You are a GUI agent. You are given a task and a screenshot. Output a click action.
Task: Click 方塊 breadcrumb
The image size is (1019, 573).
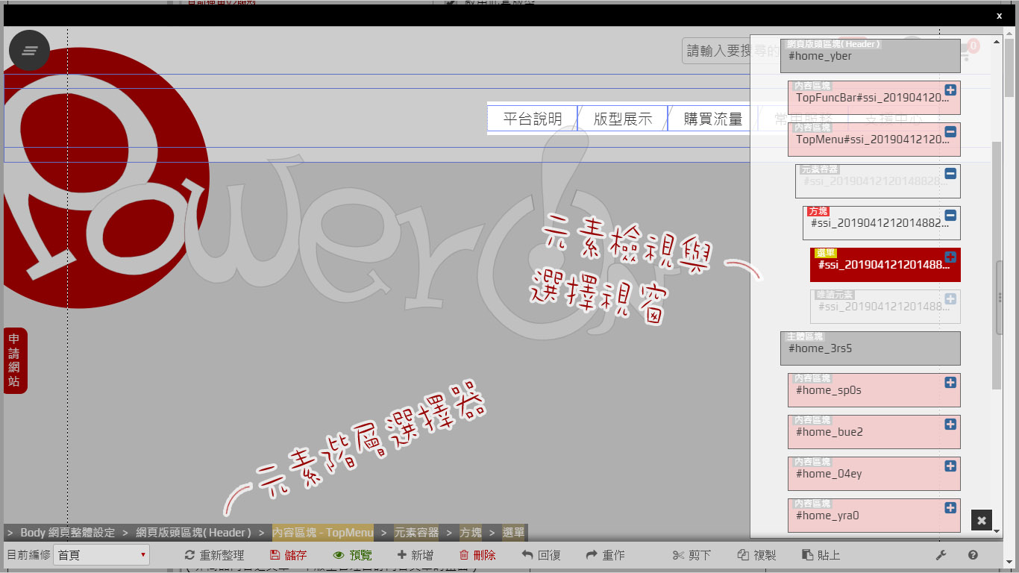pos(471,533)
